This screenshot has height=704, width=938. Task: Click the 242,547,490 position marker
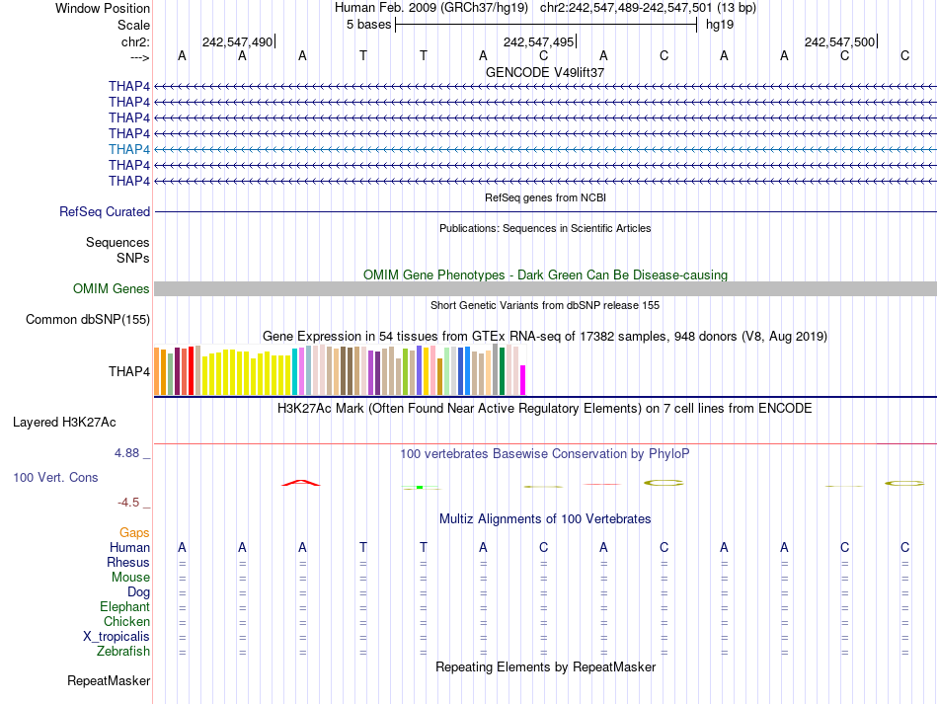click(238, 41)
